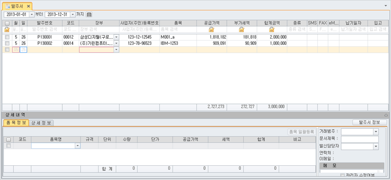Click the 입고 검색 filter field

pyautogui.click(x=378, y=29)
